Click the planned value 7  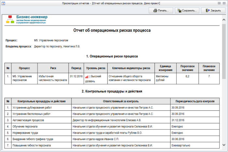(x=209, y=76)
